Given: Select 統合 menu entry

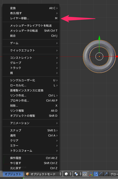Looking at the screenshot, I should pyautogui.click(x=31, y=36).
